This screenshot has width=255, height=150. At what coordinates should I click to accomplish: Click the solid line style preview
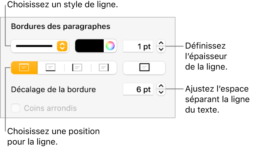point(34,46)
